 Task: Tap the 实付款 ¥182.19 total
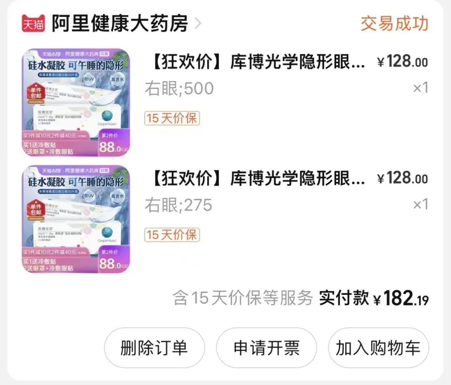point(374,298)
